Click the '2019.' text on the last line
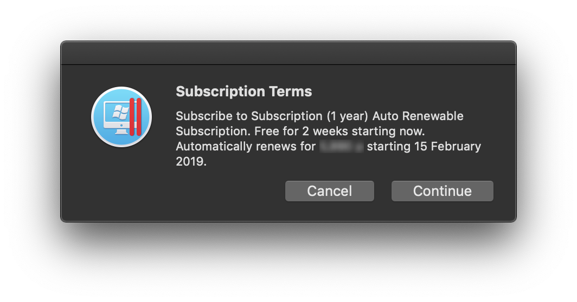The width and height of the screenshot is (577, 302). (191, 161)
